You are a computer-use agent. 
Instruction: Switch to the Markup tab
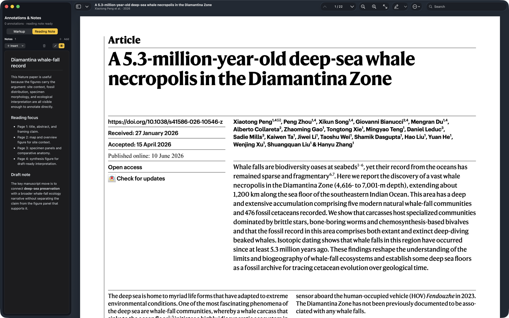coord(19,31)
